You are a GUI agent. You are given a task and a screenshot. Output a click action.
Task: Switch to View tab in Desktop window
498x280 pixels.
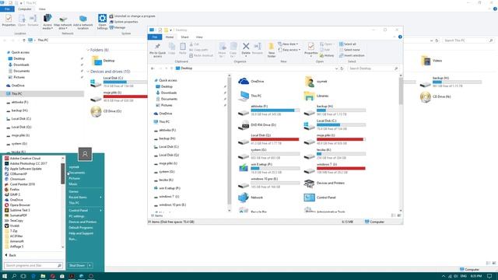tap(199, 37)
